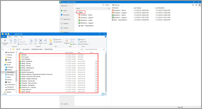The width and height of the screenshot is (202, 109).
Task: Click Delete in the Explorer ribbon
Action: click(41, 41)
